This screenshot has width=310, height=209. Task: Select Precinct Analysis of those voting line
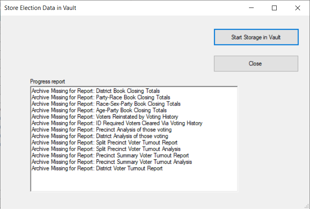click(101, 130)
